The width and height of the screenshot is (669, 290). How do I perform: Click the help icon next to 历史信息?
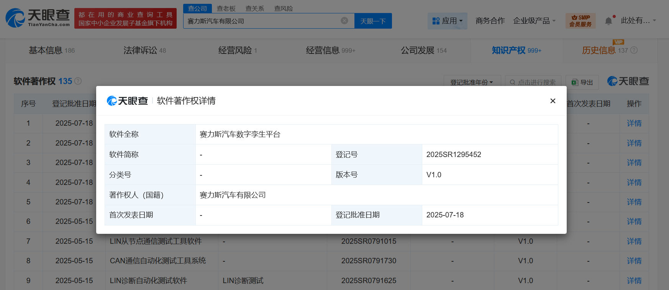(634, 50)
